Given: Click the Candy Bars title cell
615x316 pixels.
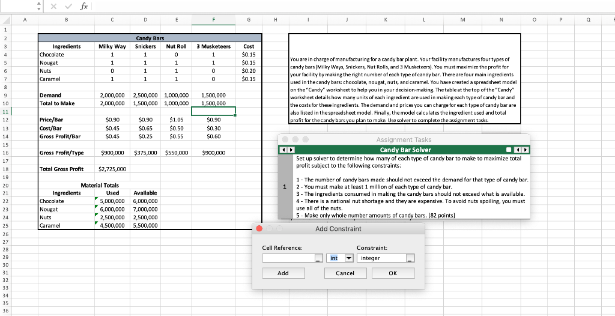Looking at the screenshot, I should 150,38.
